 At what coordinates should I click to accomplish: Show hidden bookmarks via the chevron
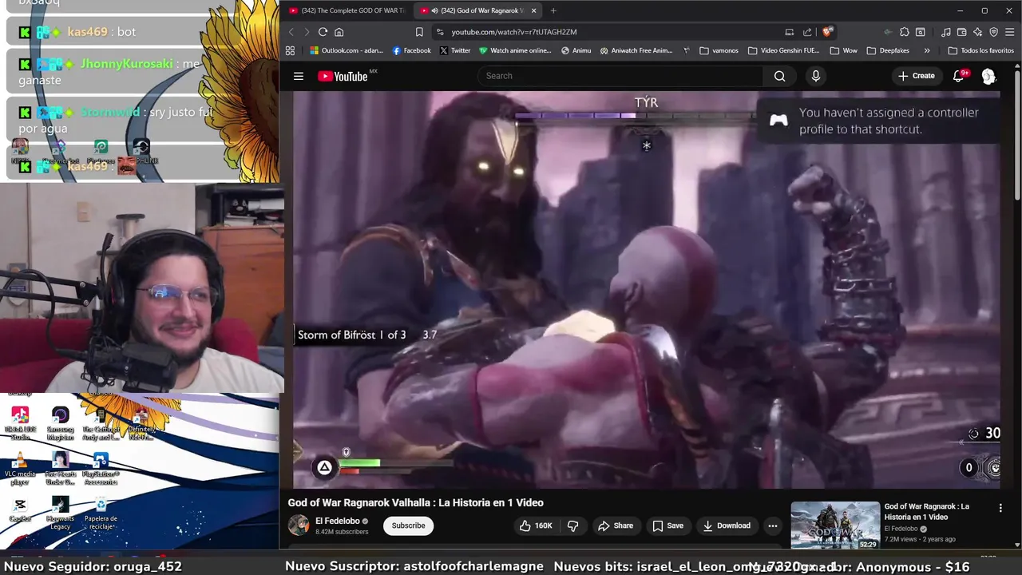(x=927, y=50)
